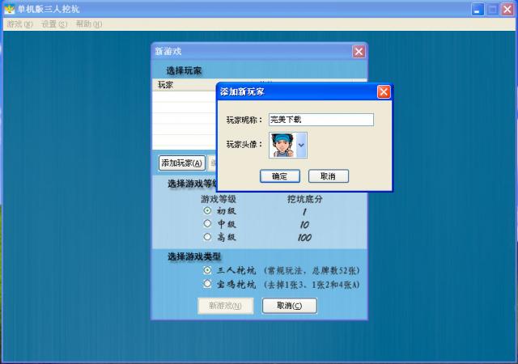518x364 pixels.
Task: Close the 添加新玩家 dialog
Action: [384, 91]
